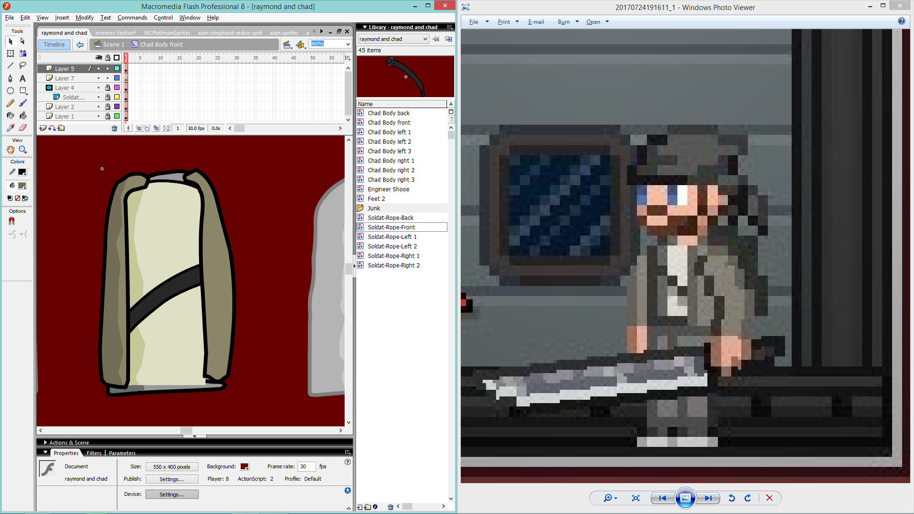Delete layer with timeline trash icon
Image resolution: width=914 pixels, height=514 pixels.
pos(114,128)
